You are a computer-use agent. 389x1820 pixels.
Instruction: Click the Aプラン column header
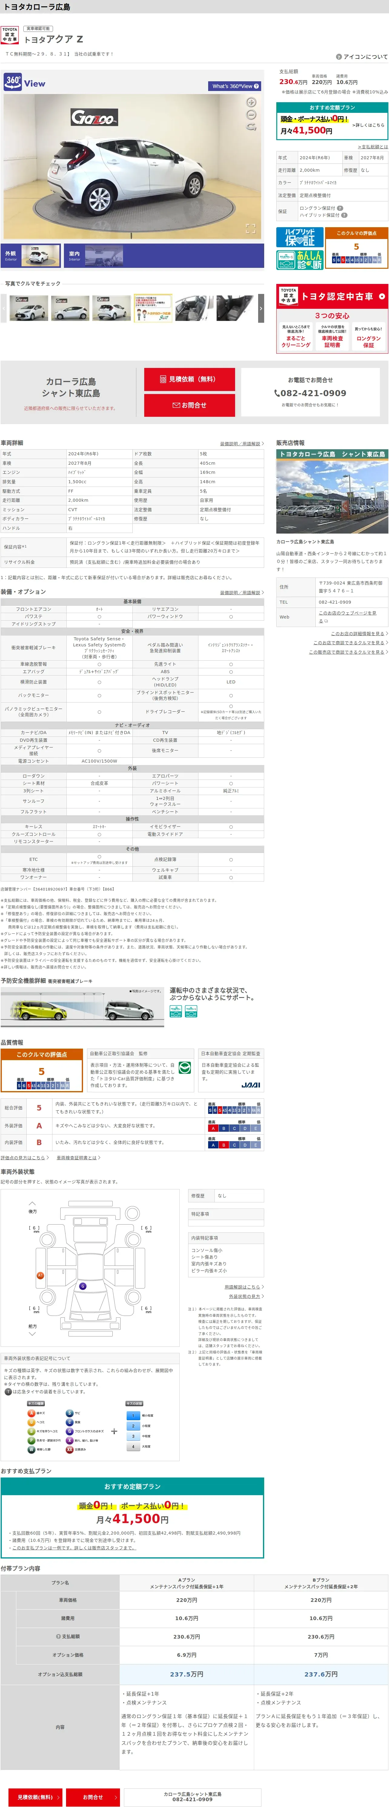tap(186, 1583)
